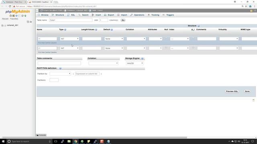Click the link icon in navigation panel
Screen dimensions: 257x144
coord(31,22)
